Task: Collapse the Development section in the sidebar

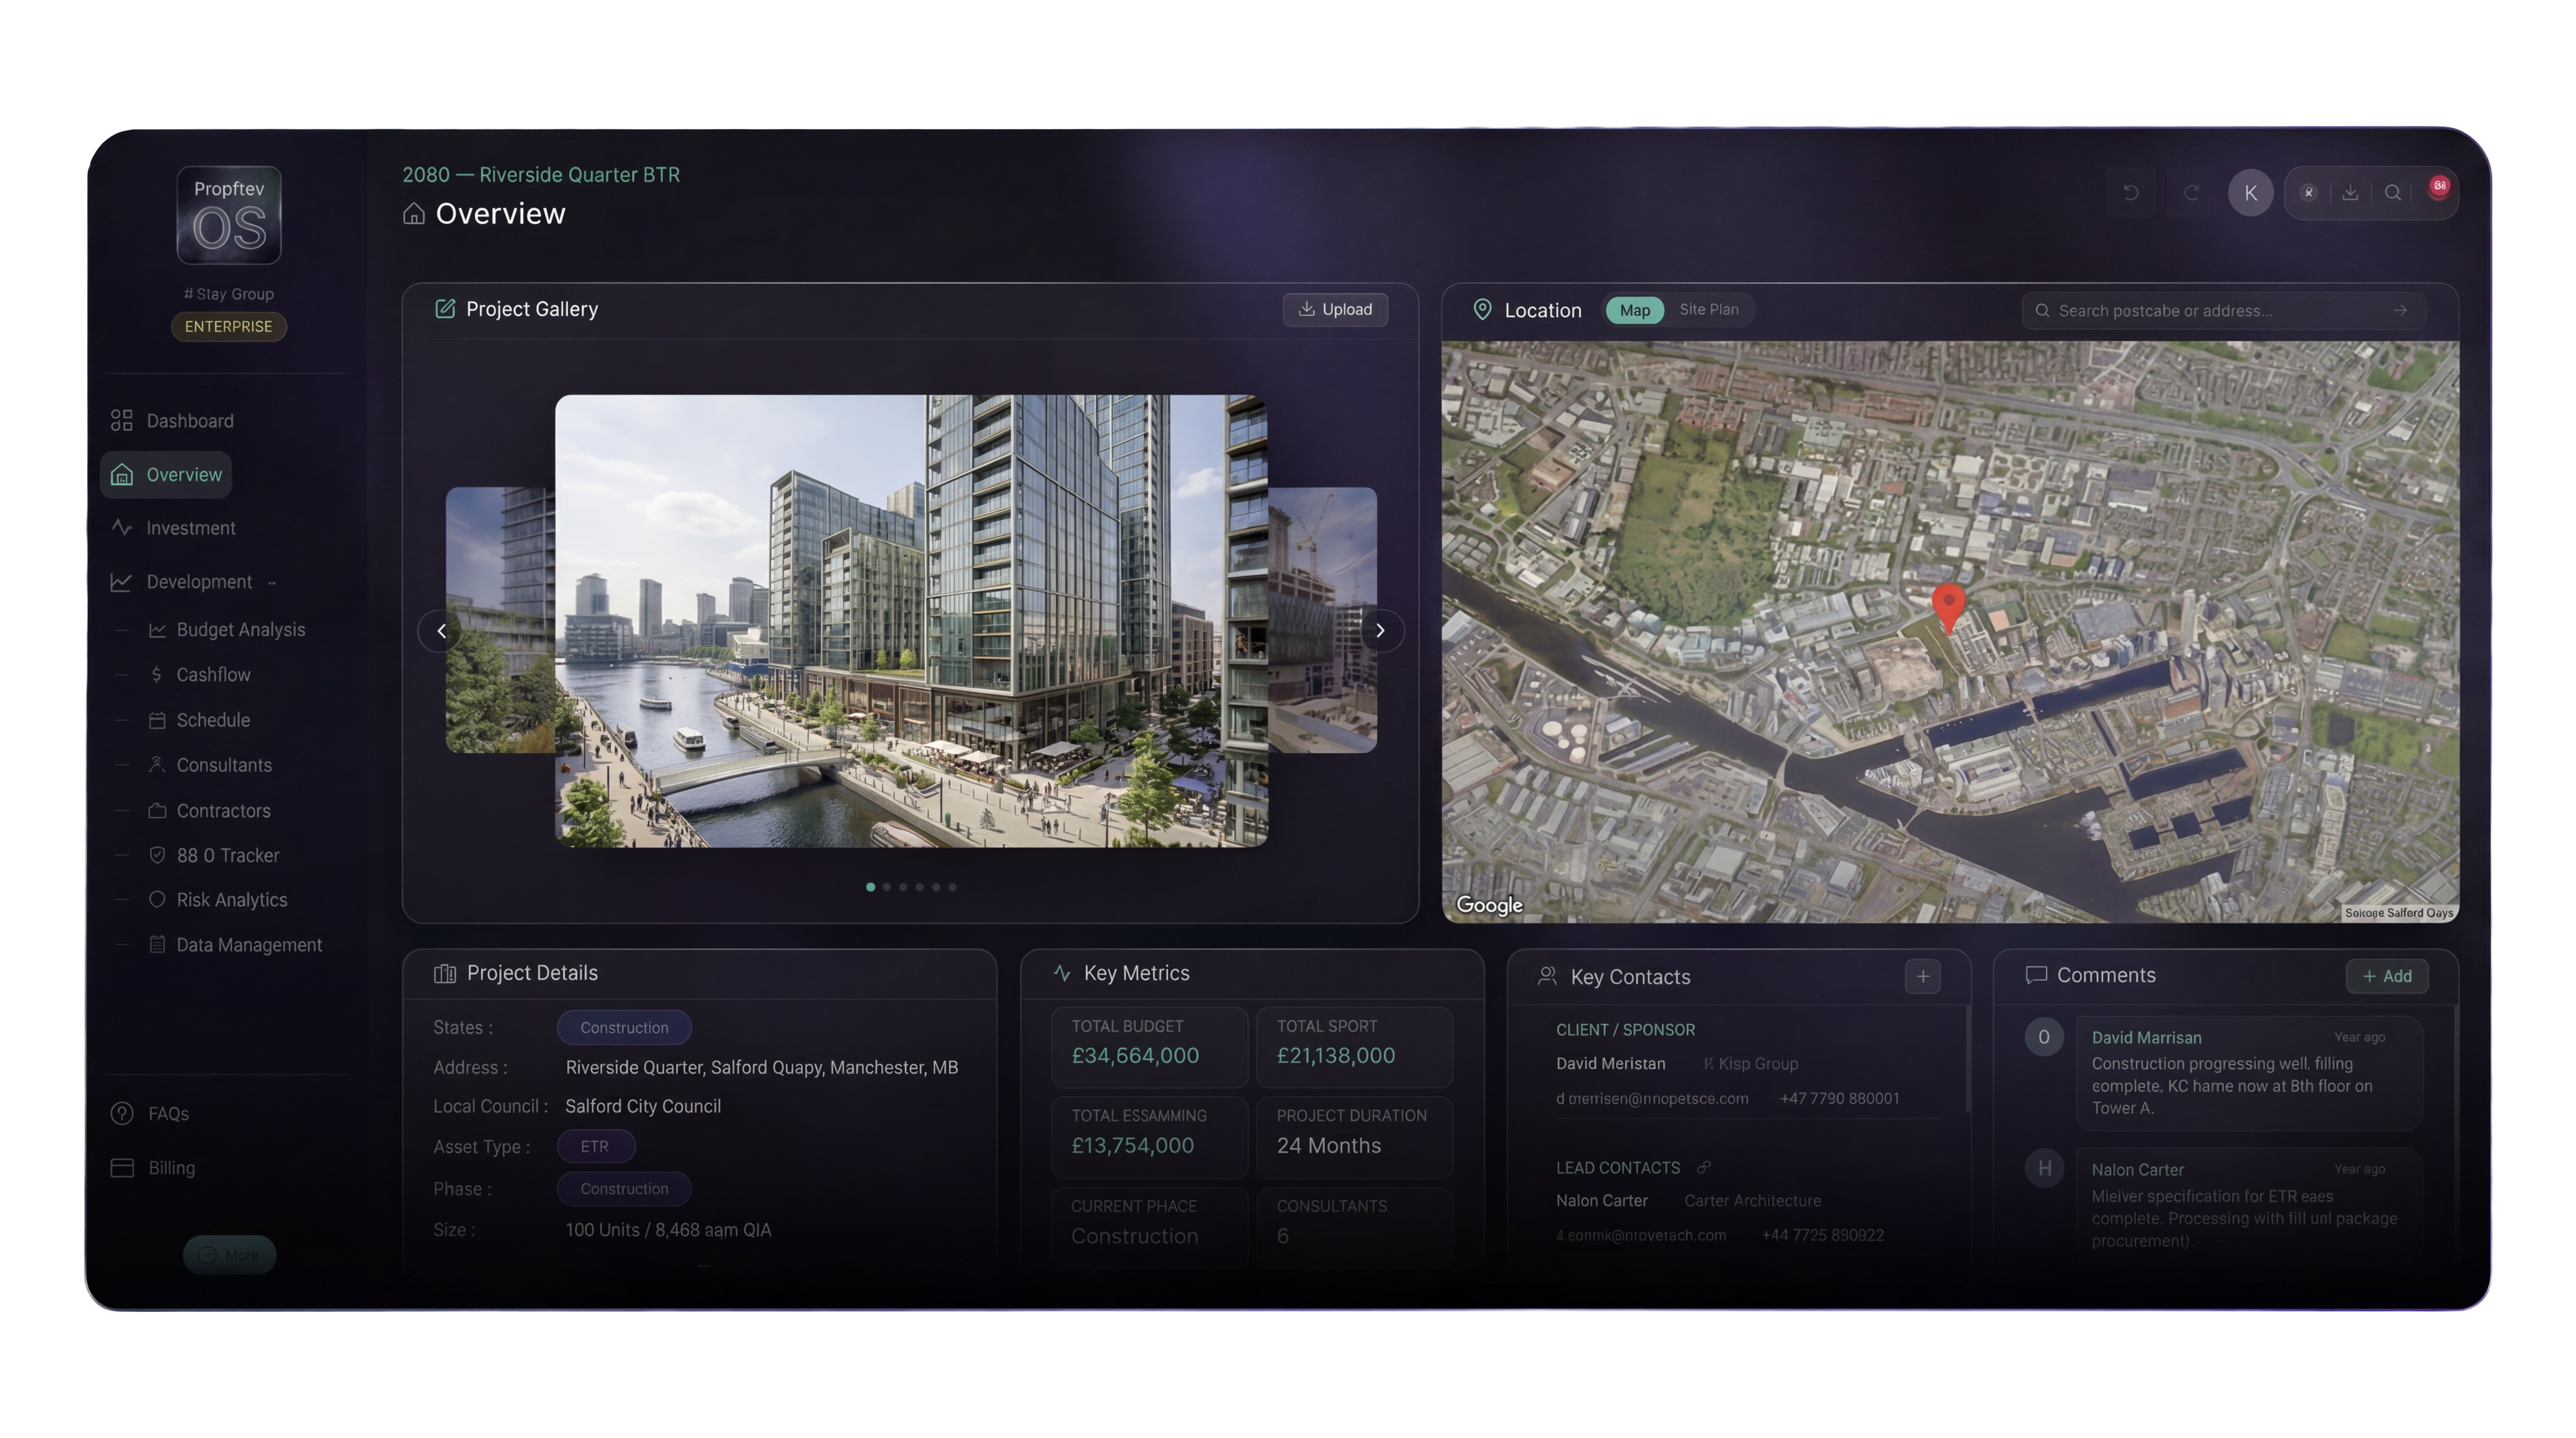Action: pos(272,583)
